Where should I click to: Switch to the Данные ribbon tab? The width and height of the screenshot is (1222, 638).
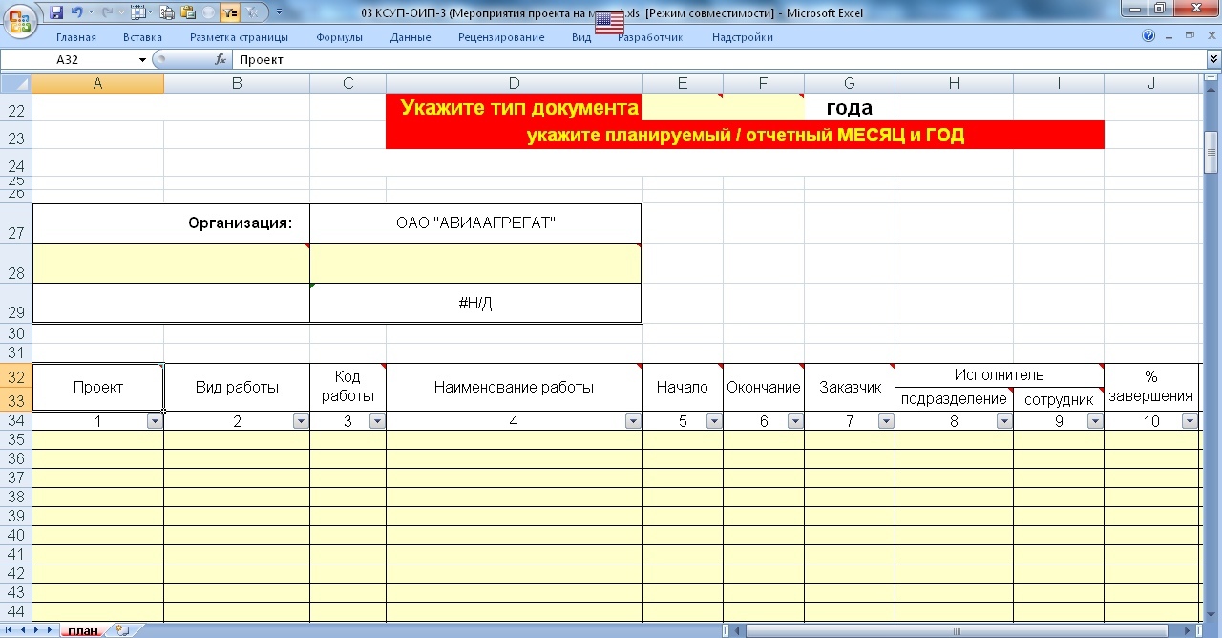tap(411, 37)
